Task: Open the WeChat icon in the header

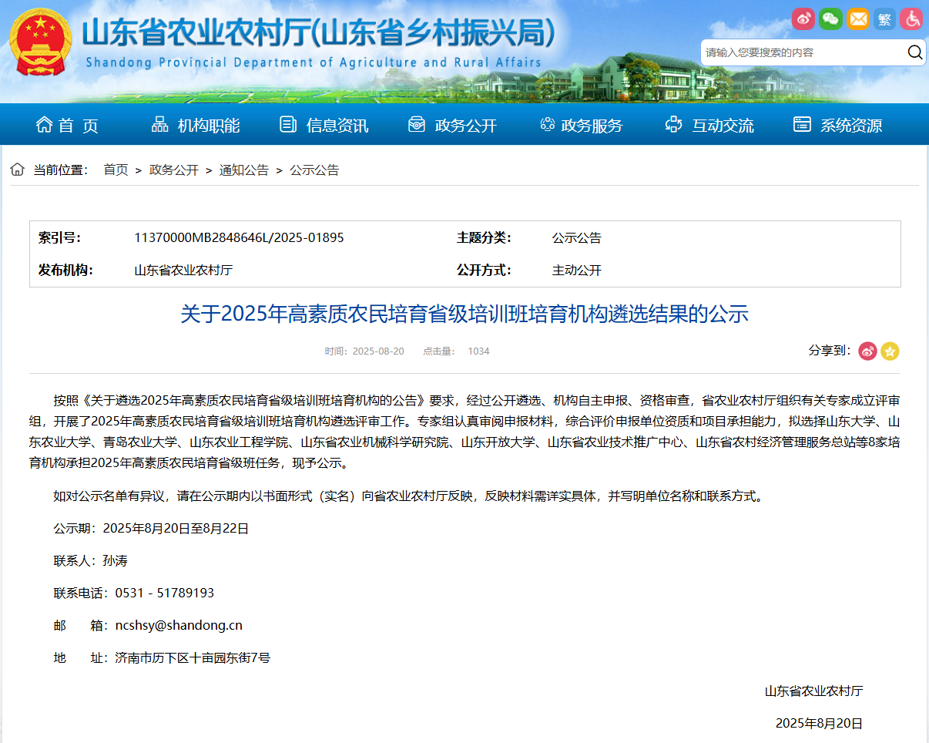Action: (x=830, y=18)
